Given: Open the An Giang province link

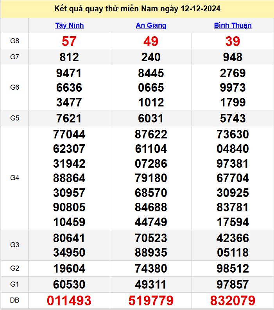Looking at the screenshot, I should [x=151, y=25].
